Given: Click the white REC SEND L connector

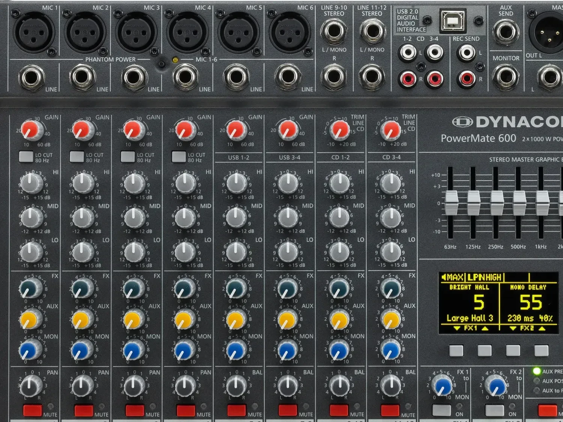Looking at the screenshot, I should (x=466, y=53).
